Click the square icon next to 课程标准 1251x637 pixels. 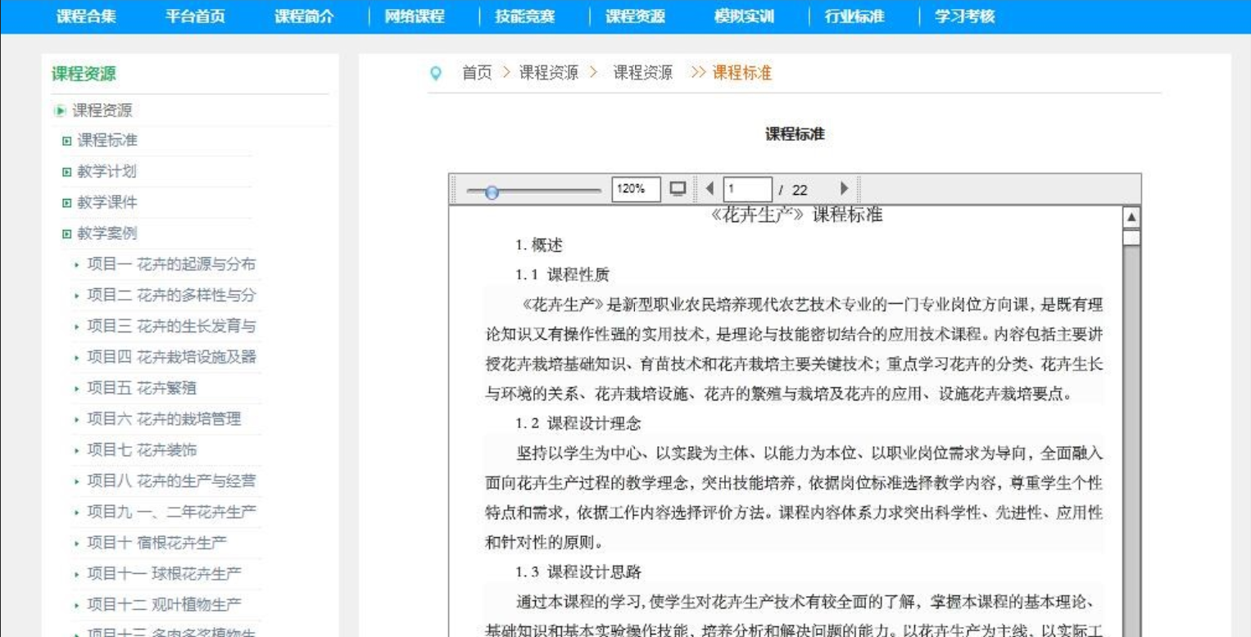coord(67,141)
